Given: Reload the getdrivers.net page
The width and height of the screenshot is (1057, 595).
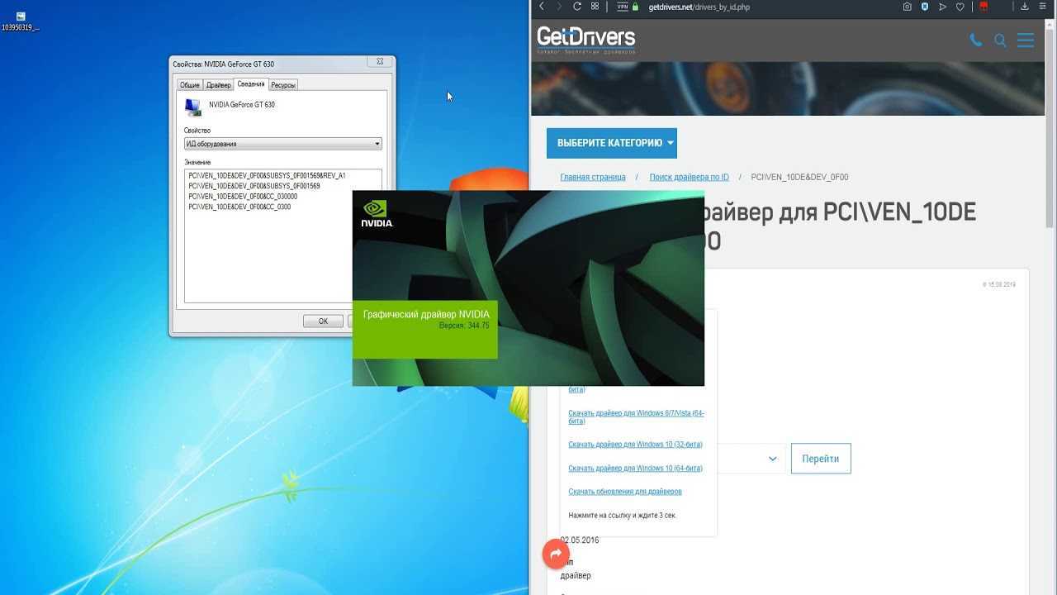Looking at the screenshot, I should (x=577, y=7).
